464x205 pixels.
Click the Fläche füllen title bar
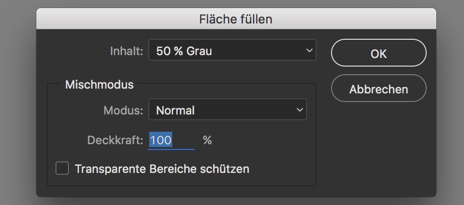(x=236, y=19)
